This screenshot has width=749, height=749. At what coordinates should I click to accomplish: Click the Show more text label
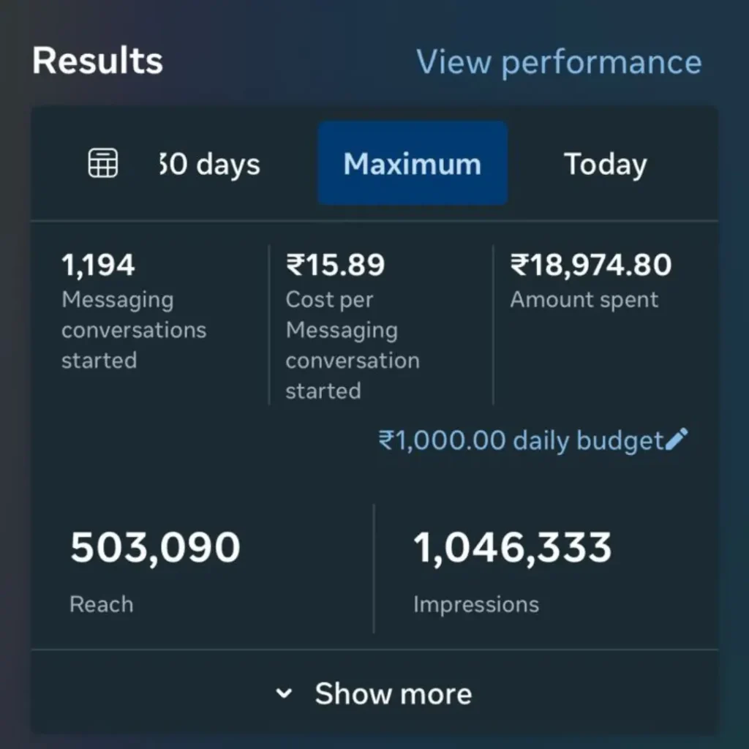pos(393,693)
